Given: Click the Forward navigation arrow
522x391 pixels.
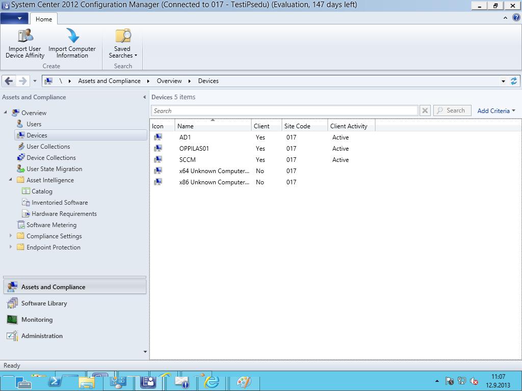Looking at the screenshot, I should 22,81.
